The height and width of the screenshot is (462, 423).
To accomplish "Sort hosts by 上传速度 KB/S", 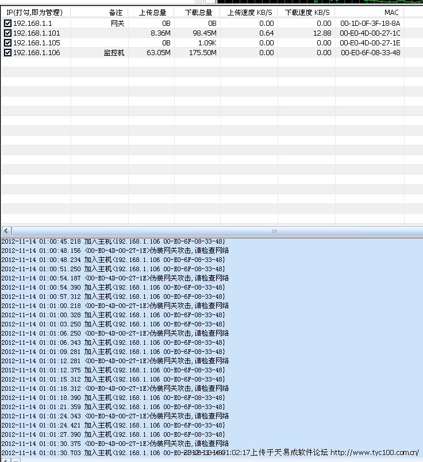I will click(x=249, y=12).
